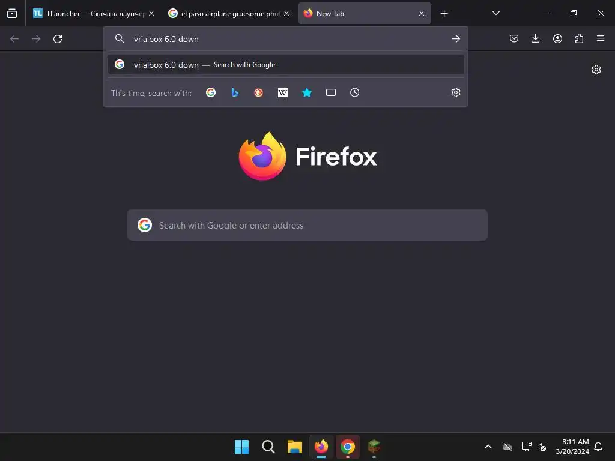615x461 pixels.
Task: Click the address bar containing vrialbox 6.0 down
Action: [285, 39]
